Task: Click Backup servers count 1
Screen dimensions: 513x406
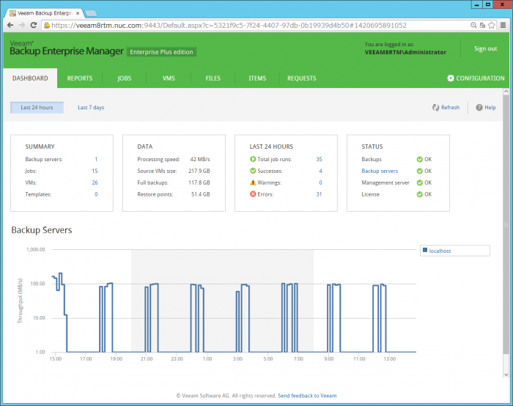Action: click(96, 159)
